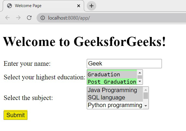Click the education list scroll up arrow
Viewport: 186px width, 131px height.
click(140, 73)
